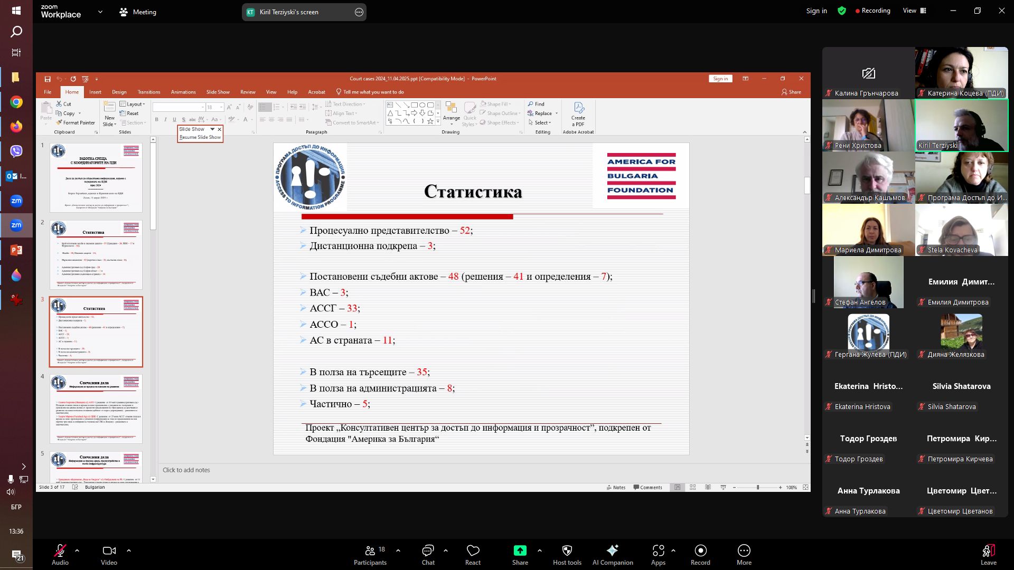Expand the View layout menu
This screenshot has width=1014, height=570.
click(914, 11)
